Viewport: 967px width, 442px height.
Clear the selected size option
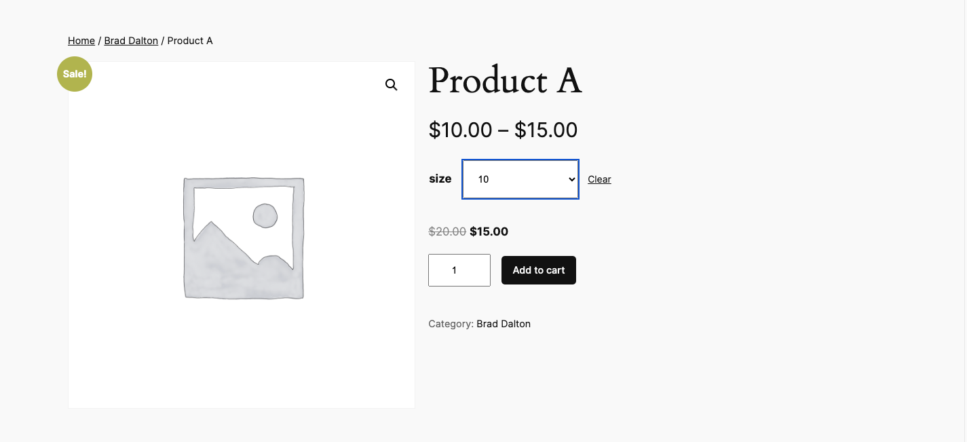[599, 179]
